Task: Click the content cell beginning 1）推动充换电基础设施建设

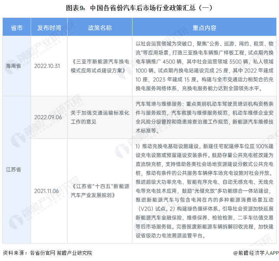Action: click(204, 191)
